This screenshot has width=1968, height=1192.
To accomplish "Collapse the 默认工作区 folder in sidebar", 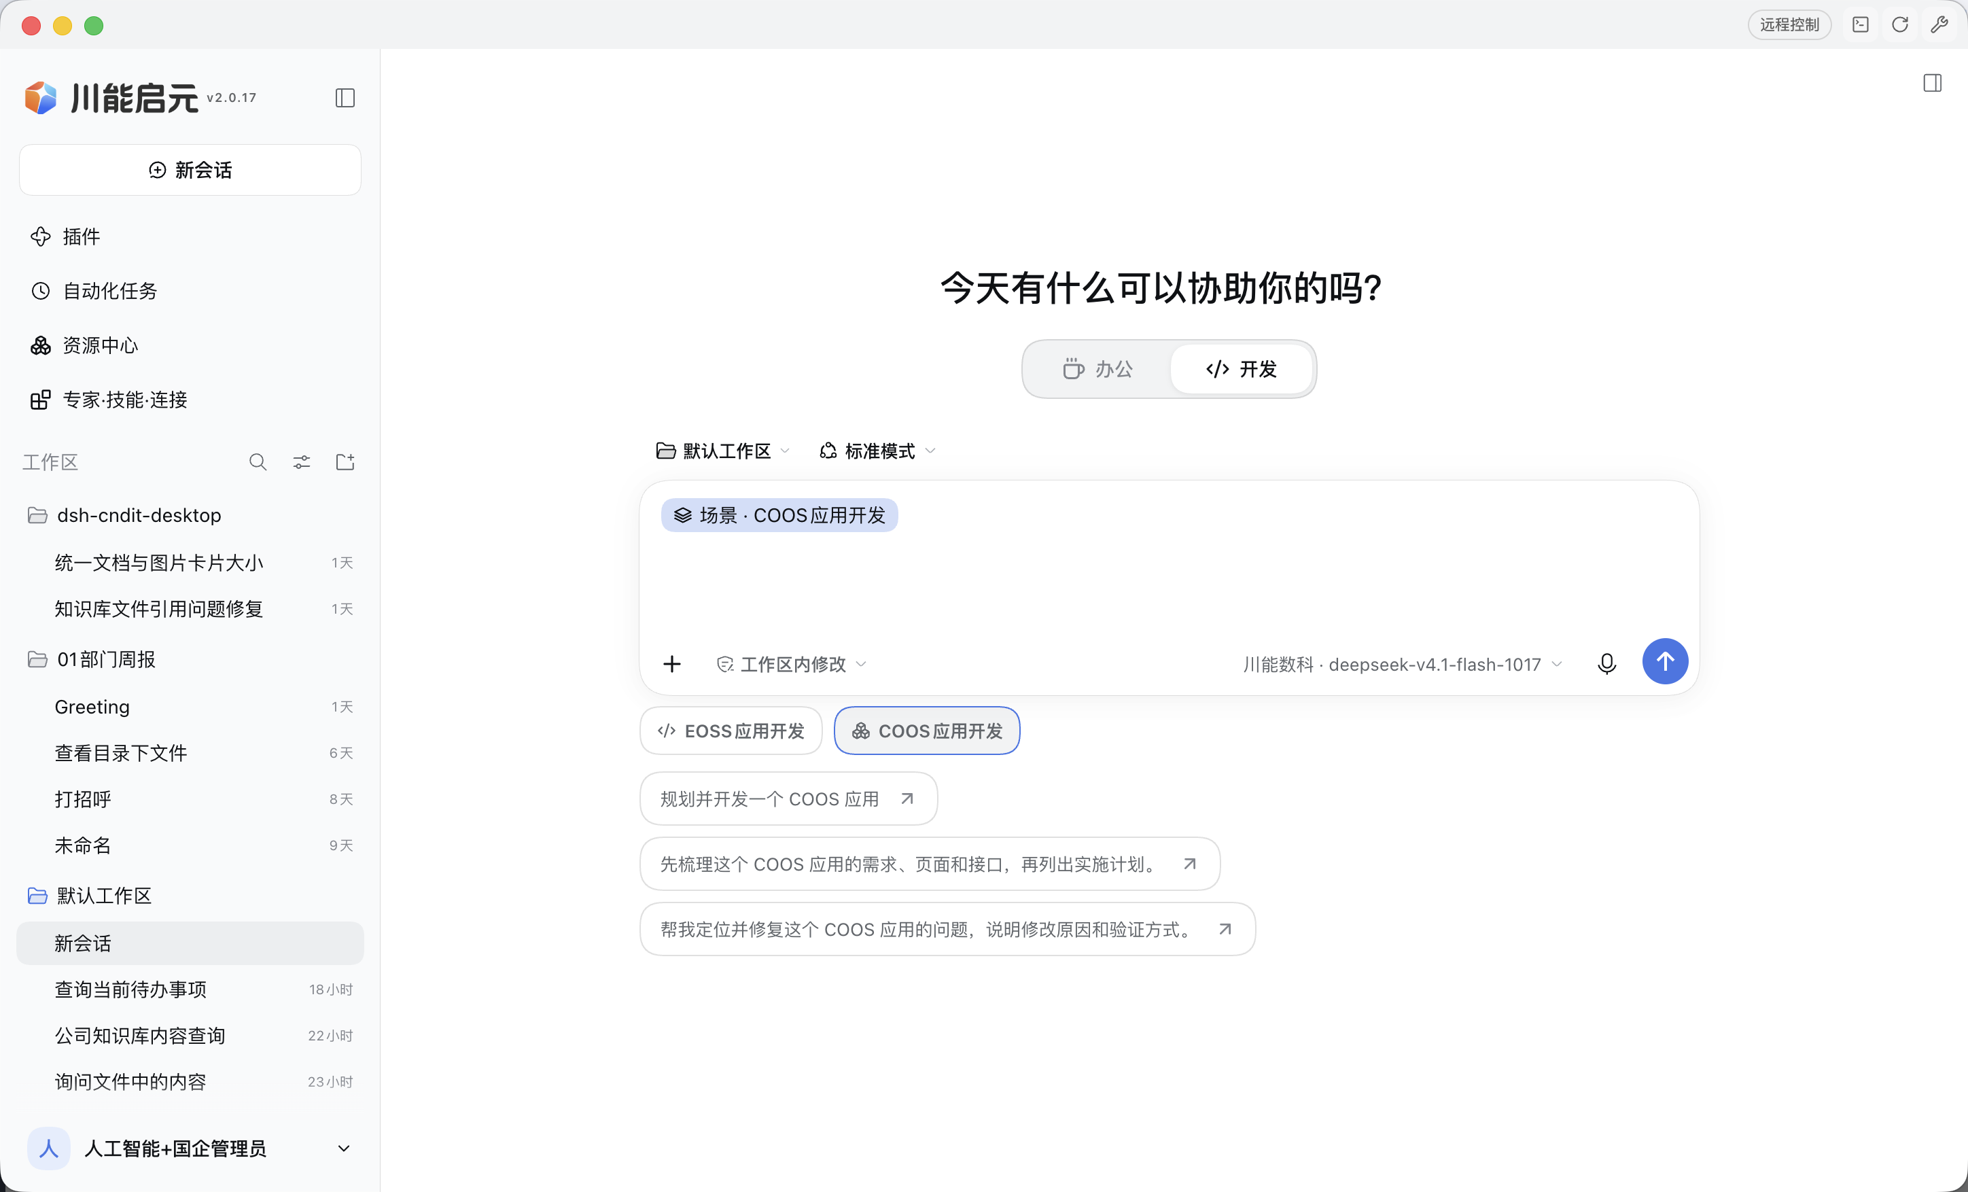I will click(x=190, y=896).
